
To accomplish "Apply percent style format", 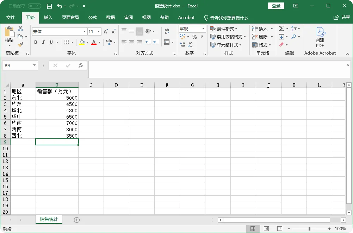I will [195, 37].
